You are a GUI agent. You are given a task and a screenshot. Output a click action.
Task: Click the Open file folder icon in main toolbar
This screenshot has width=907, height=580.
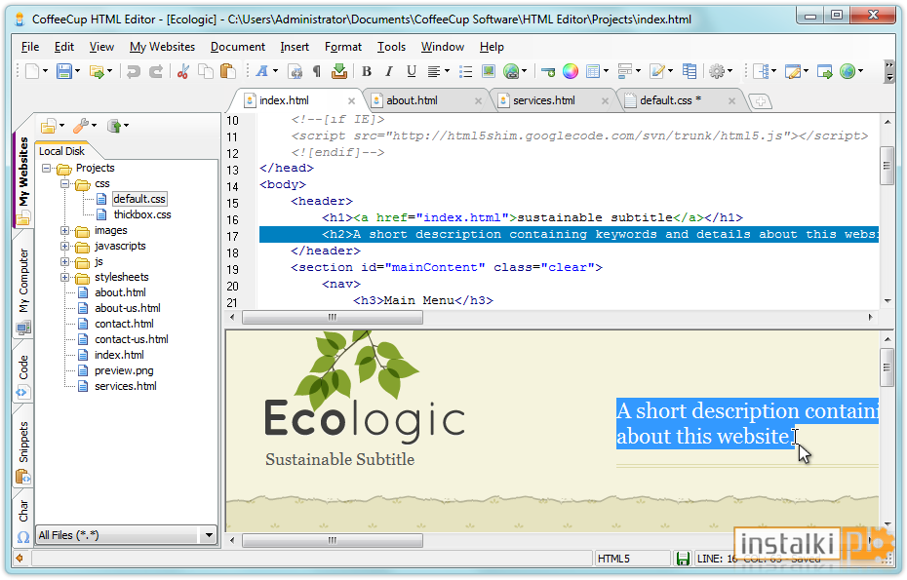coord(96,71)
